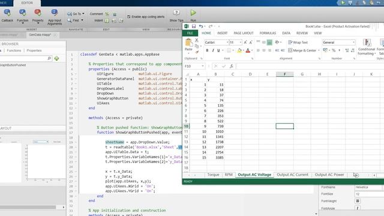Toggle Bold formatting in Excel

point(207,50)
